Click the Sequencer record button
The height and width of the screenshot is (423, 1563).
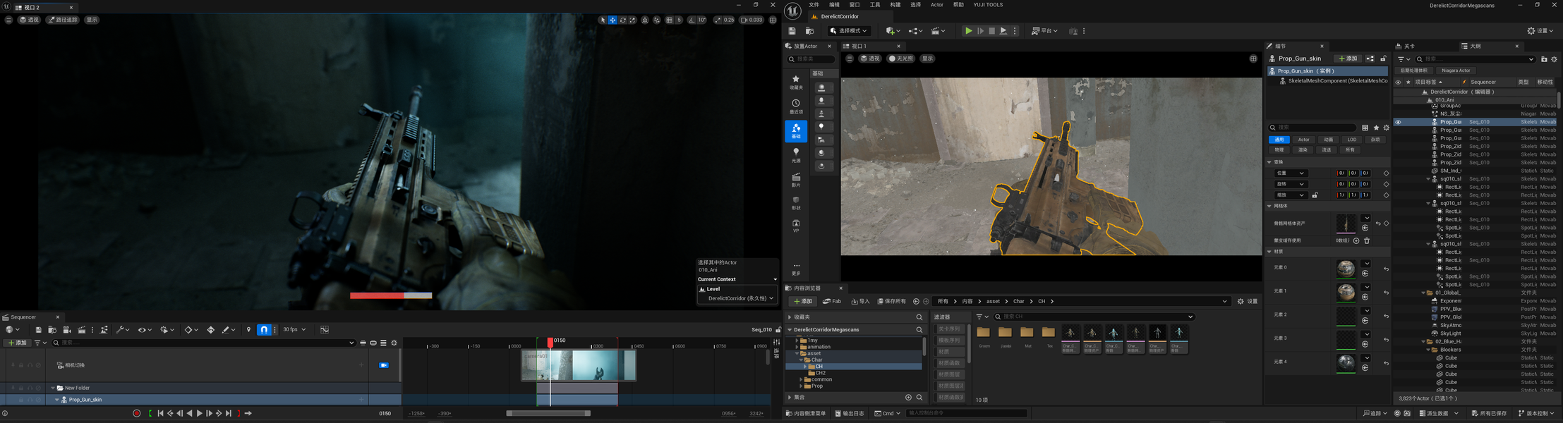[x=137, y=414]
